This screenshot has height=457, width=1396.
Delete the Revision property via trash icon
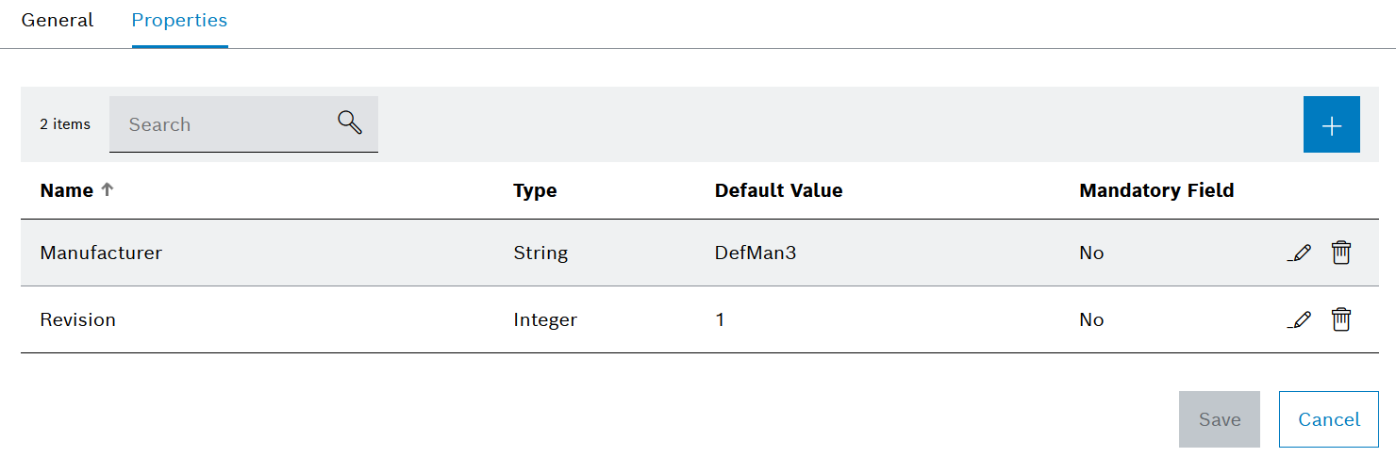[x=1340, y=319]
